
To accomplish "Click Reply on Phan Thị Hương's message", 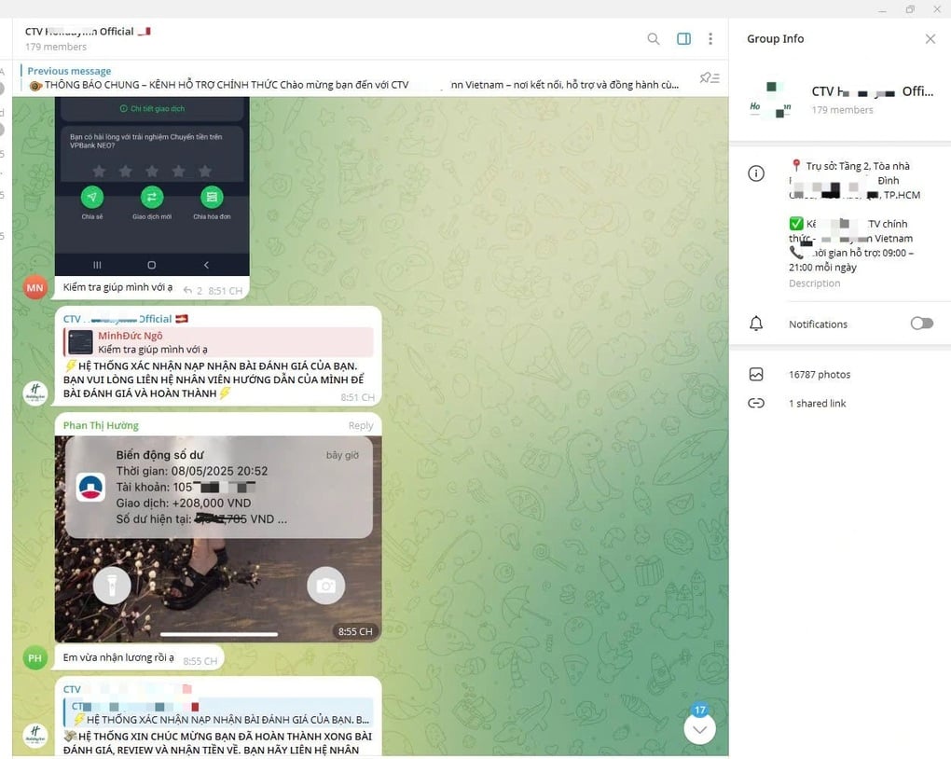I will (360, 426).
